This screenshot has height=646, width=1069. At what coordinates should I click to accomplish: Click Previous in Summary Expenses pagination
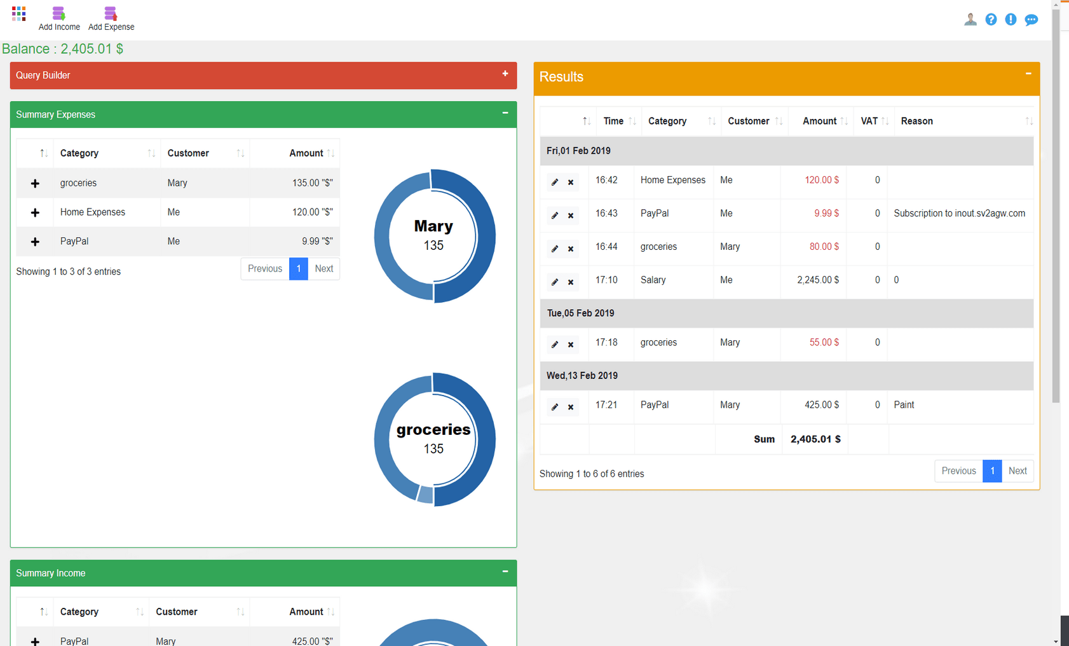click(x=264, y=269)
